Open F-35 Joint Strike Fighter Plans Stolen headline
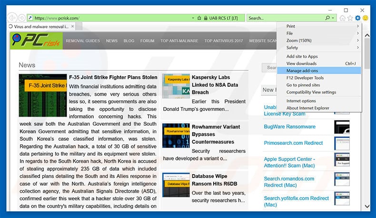The image size is (376, 218). 113,78
